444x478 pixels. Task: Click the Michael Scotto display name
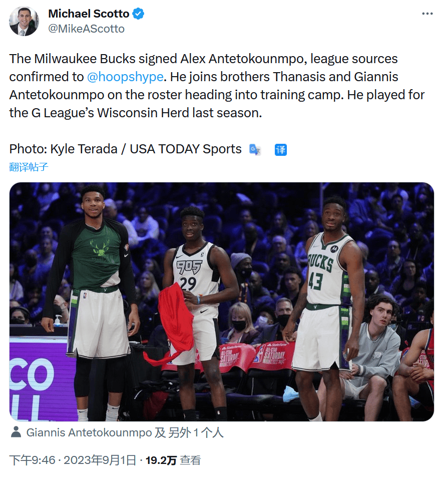[x=89, y=14]
